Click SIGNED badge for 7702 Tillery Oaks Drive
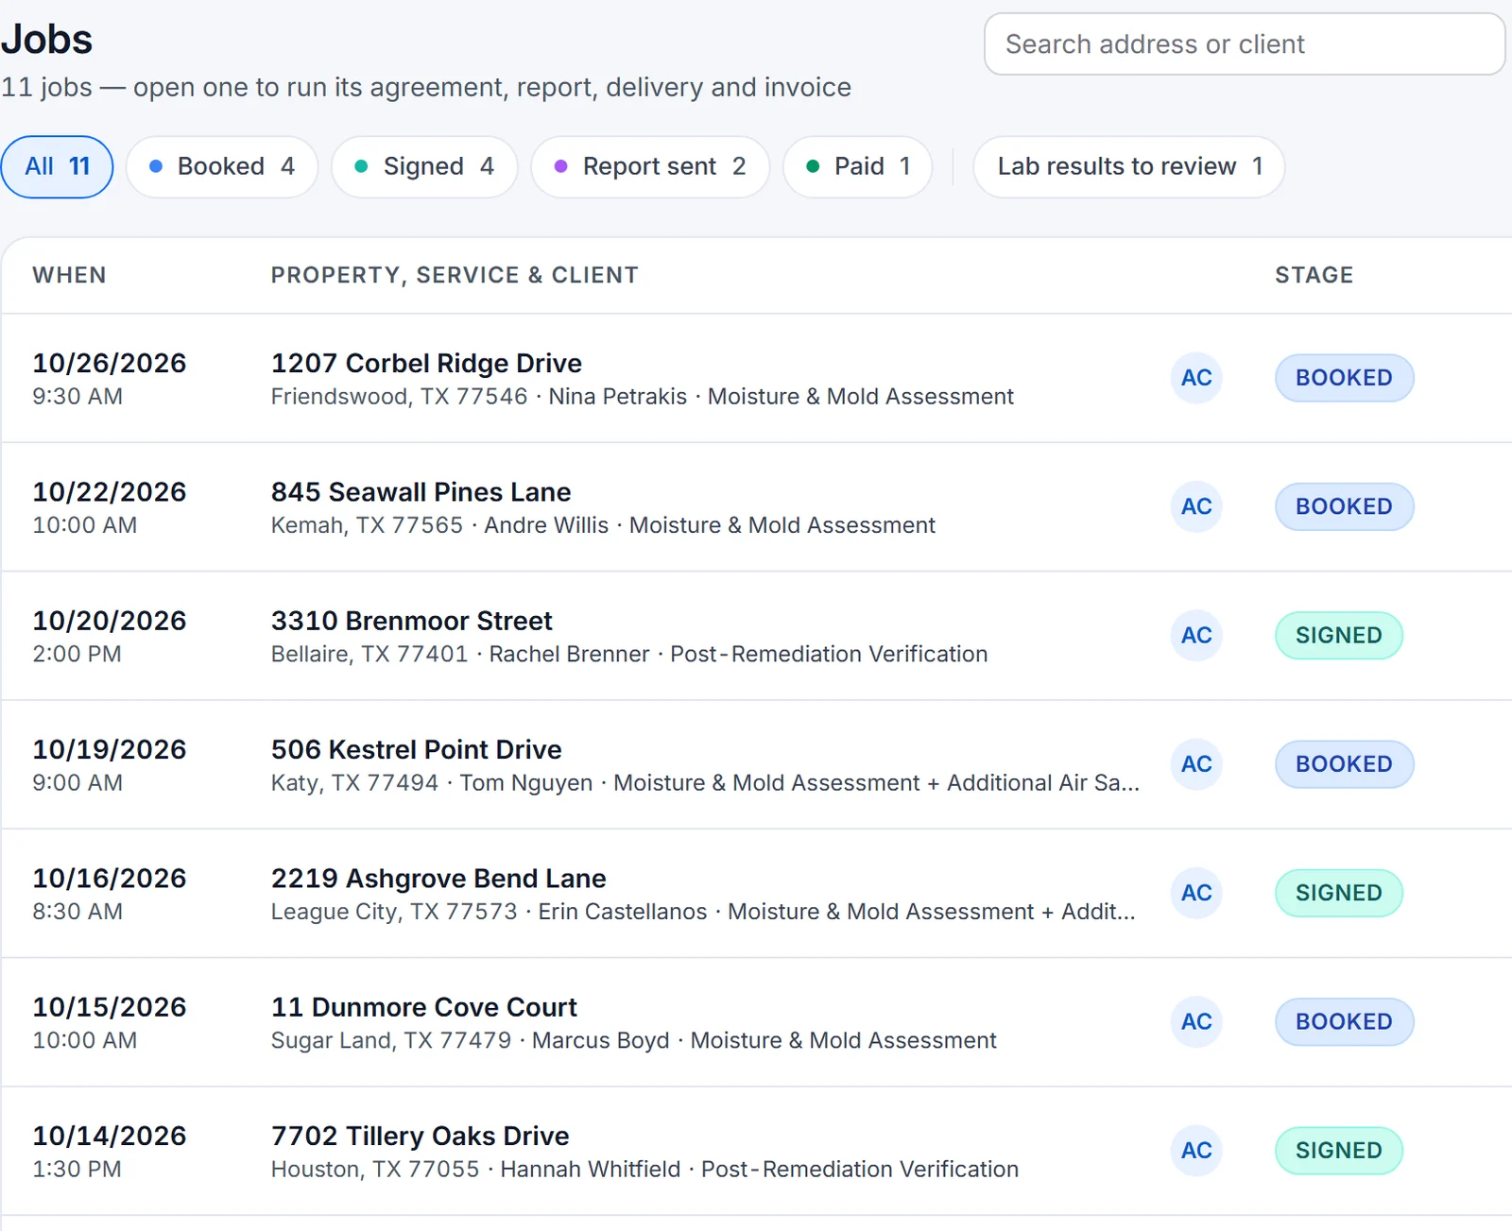 click(1339, 1151)
